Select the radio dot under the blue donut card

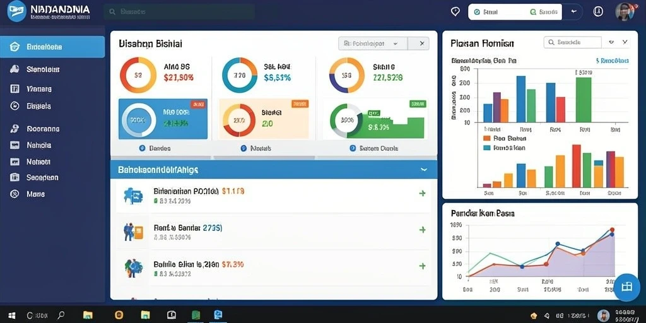pos(142,148)
